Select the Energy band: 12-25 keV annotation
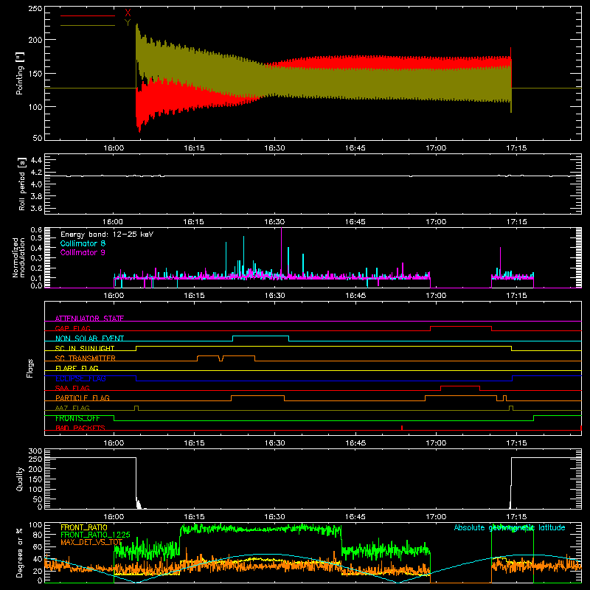Image resolution: width=590 pixels, height=590 pixels. (x=107, y=235)
